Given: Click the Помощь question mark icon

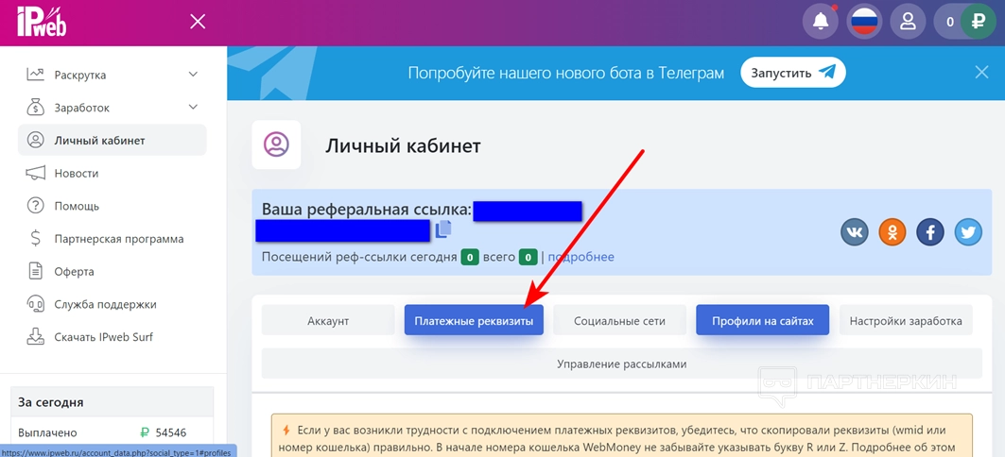Looking at the screenshot, I should (35, 206).
